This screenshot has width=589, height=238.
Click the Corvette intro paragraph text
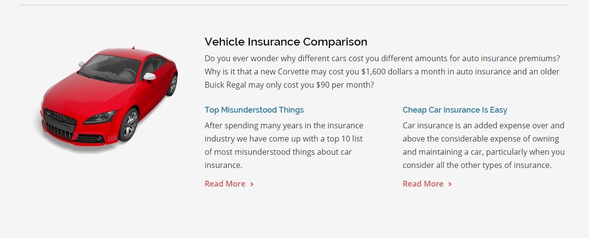coord(382,71)
